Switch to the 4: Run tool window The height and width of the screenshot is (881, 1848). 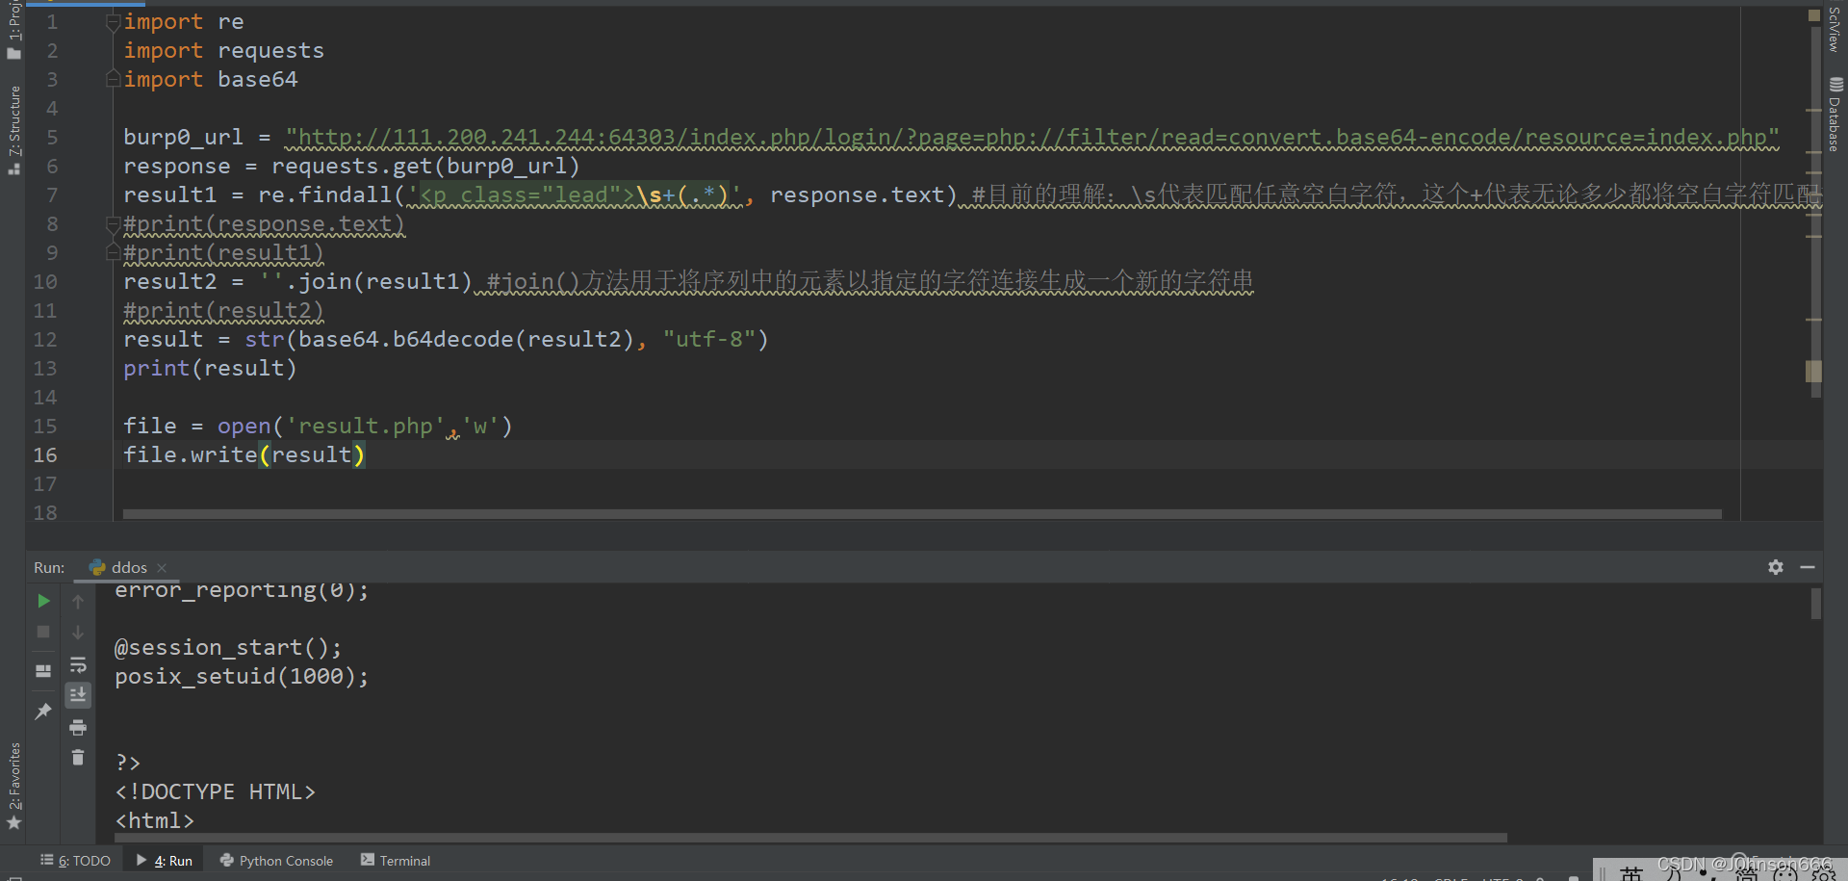click(x=165, y=861)
